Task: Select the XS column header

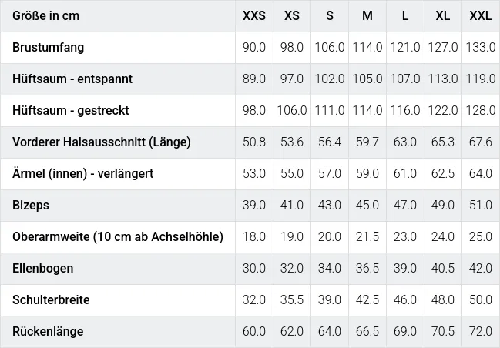Action: pyautogui.click(x=292, y=15)
